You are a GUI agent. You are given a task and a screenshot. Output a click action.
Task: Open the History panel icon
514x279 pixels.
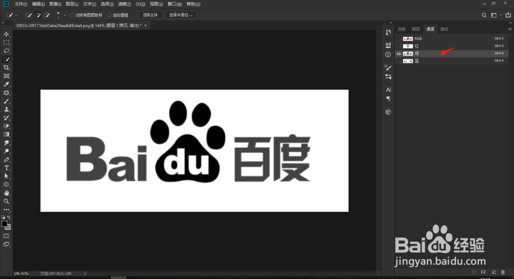pos(388,32)
